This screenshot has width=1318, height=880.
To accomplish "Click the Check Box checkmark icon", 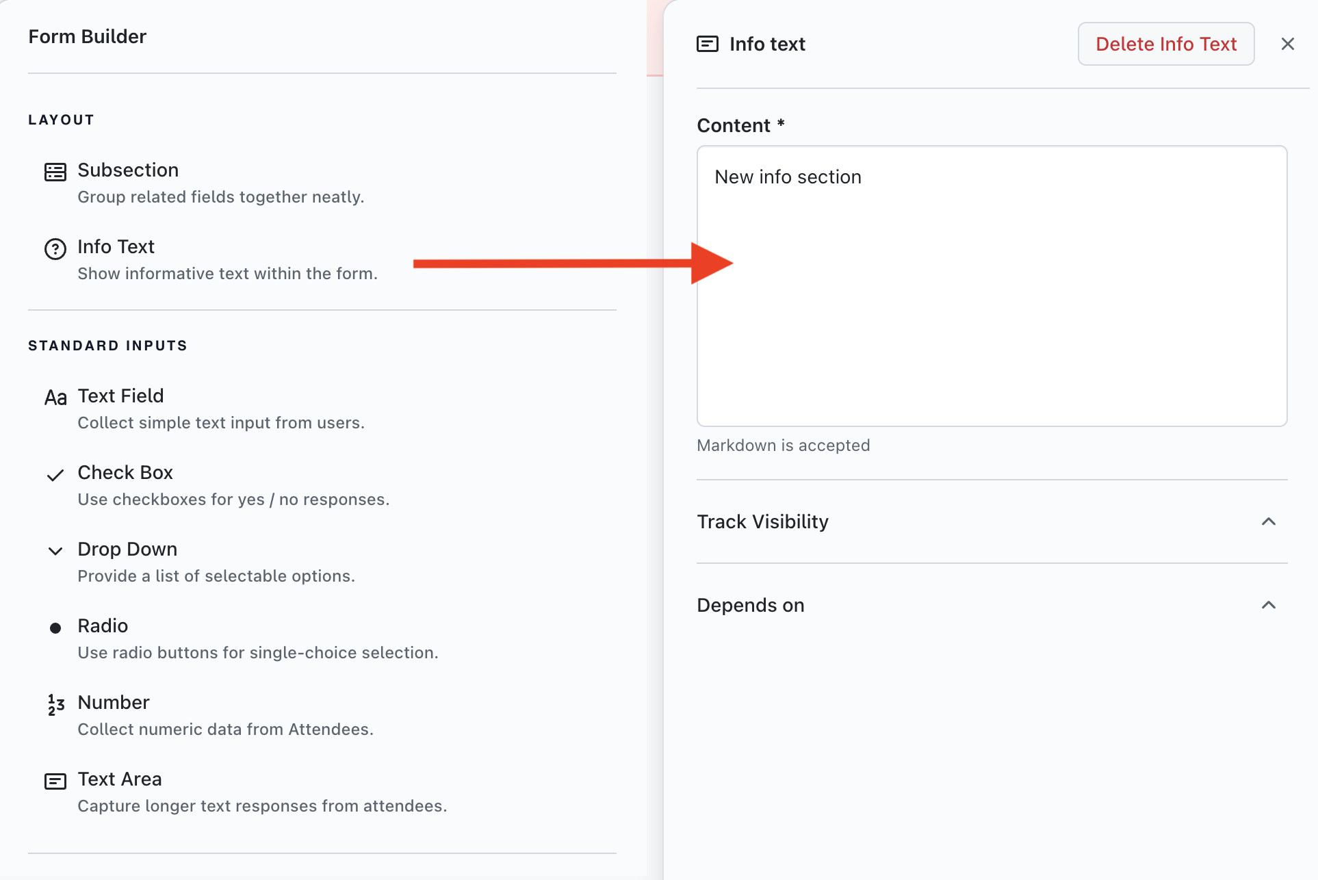I will (55, 475).
